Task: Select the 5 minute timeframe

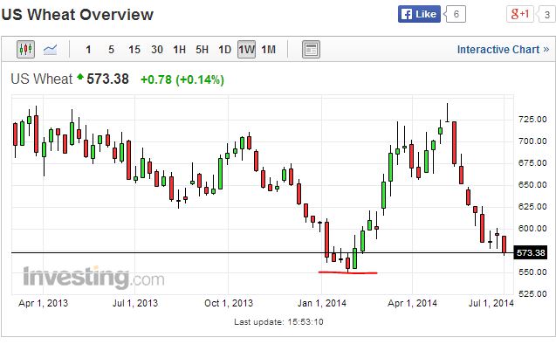Action: pyautogui.click(x=112, y=50)
